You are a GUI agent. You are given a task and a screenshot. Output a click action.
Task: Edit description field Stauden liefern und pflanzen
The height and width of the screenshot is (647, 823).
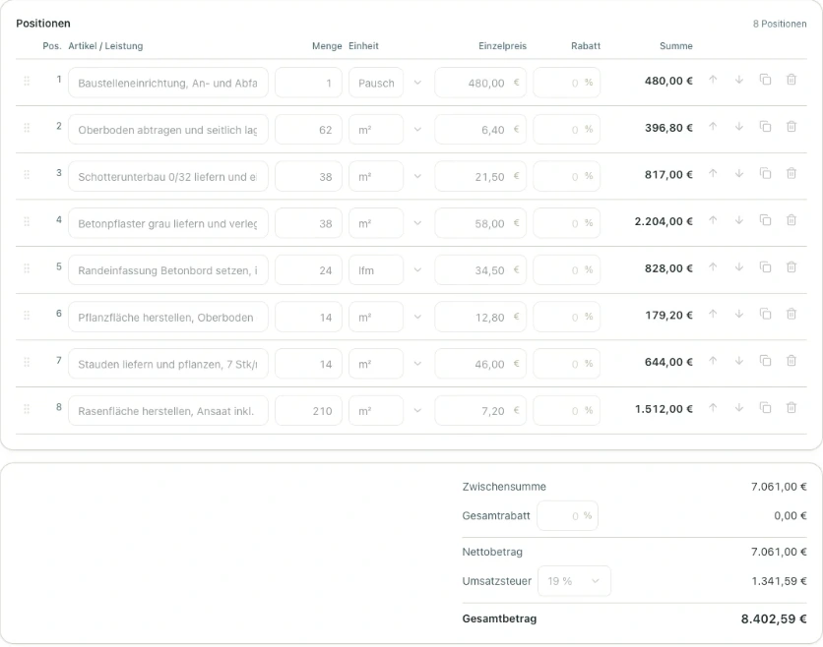[168, 364]
